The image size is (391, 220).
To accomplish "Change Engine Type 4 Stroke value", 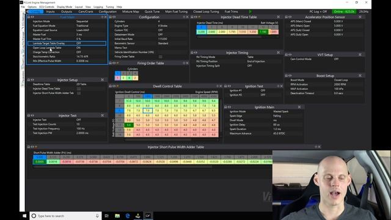I will [x=163, y=26].
